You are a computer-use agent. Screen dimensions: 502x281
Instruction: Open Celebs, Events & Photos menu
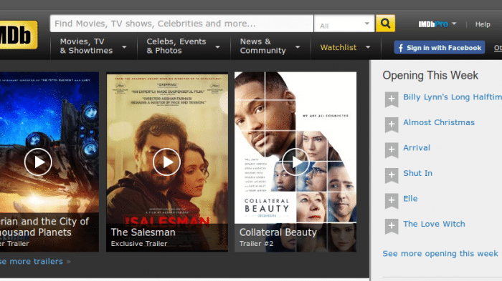tap(176, 46)
